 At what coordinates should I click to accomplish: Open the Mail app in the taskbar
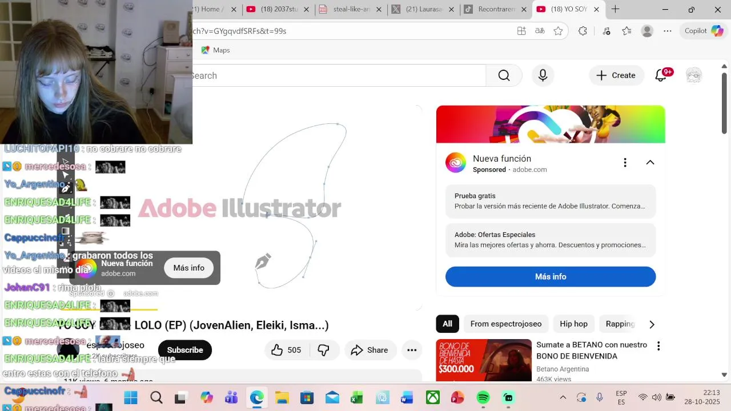coord(332,398)
